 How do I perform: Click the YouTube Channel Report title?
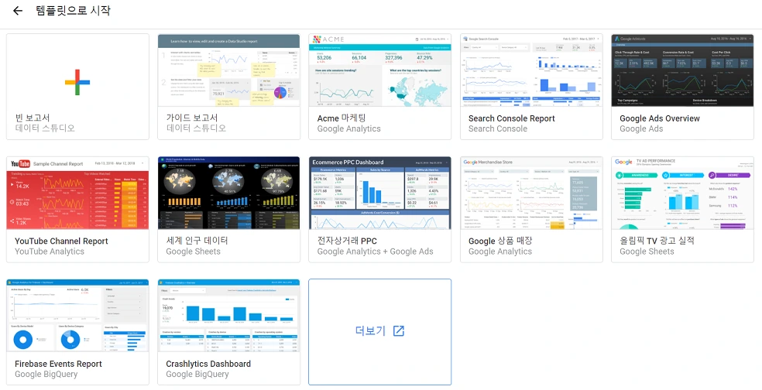[x=61, y=241]
